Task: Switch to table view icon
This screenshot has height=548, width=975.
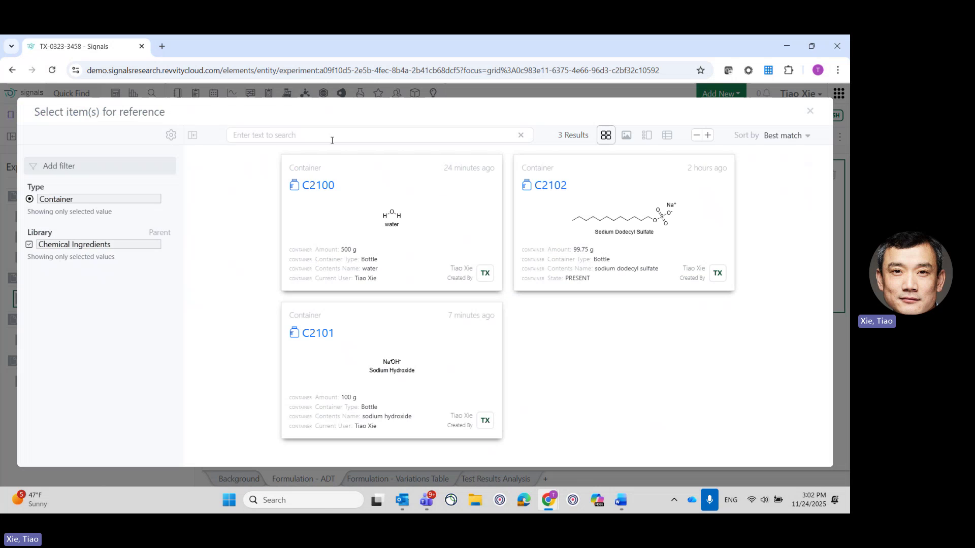Action: 667,135
